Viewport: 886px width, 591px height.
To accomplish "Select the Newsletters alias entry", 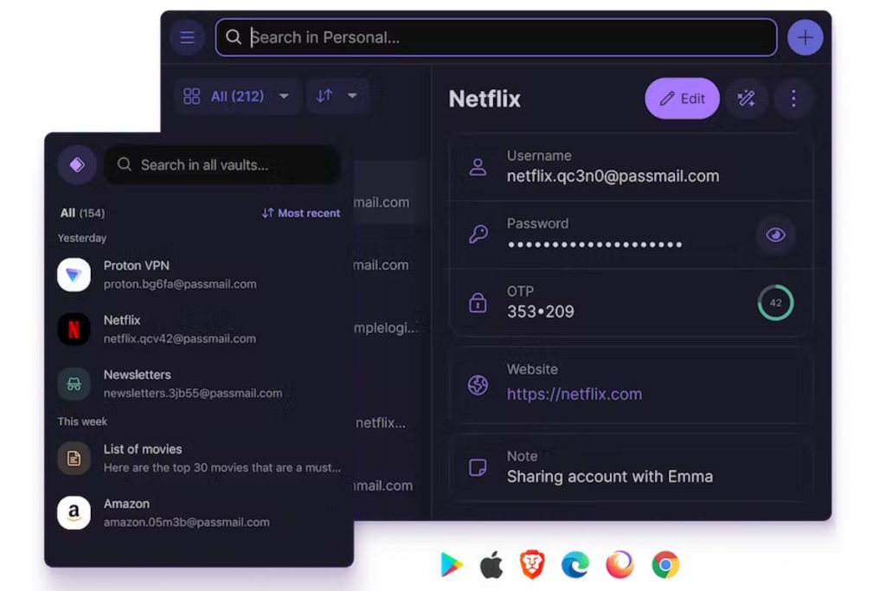I will coord(199,383).
